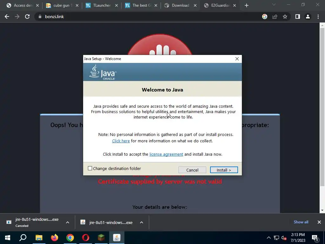Open File Explorer from taskbar

39,238
